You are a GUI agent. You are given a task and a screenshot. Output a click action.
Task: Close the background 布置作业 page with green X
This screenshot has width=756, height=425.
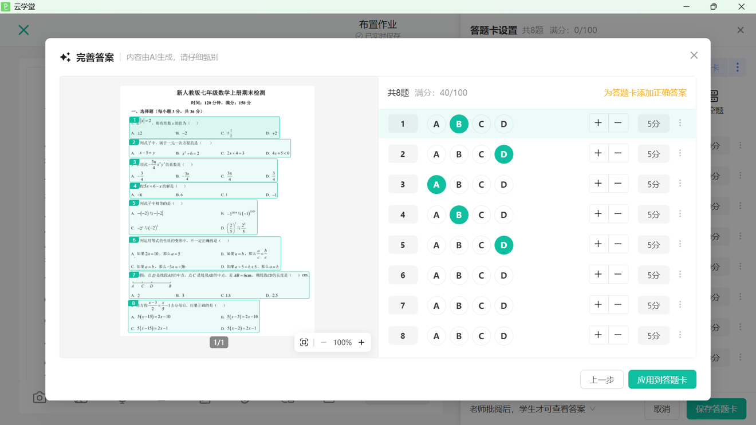click(23, 30)
